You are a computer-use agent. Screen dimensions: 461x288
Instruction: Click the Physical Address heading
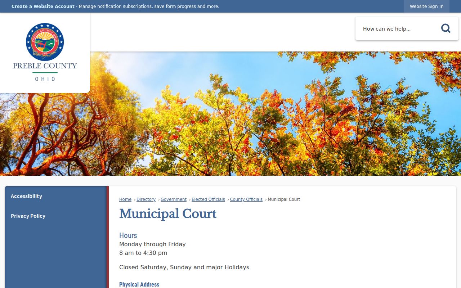pyautogui.click(x=139, y=284)
